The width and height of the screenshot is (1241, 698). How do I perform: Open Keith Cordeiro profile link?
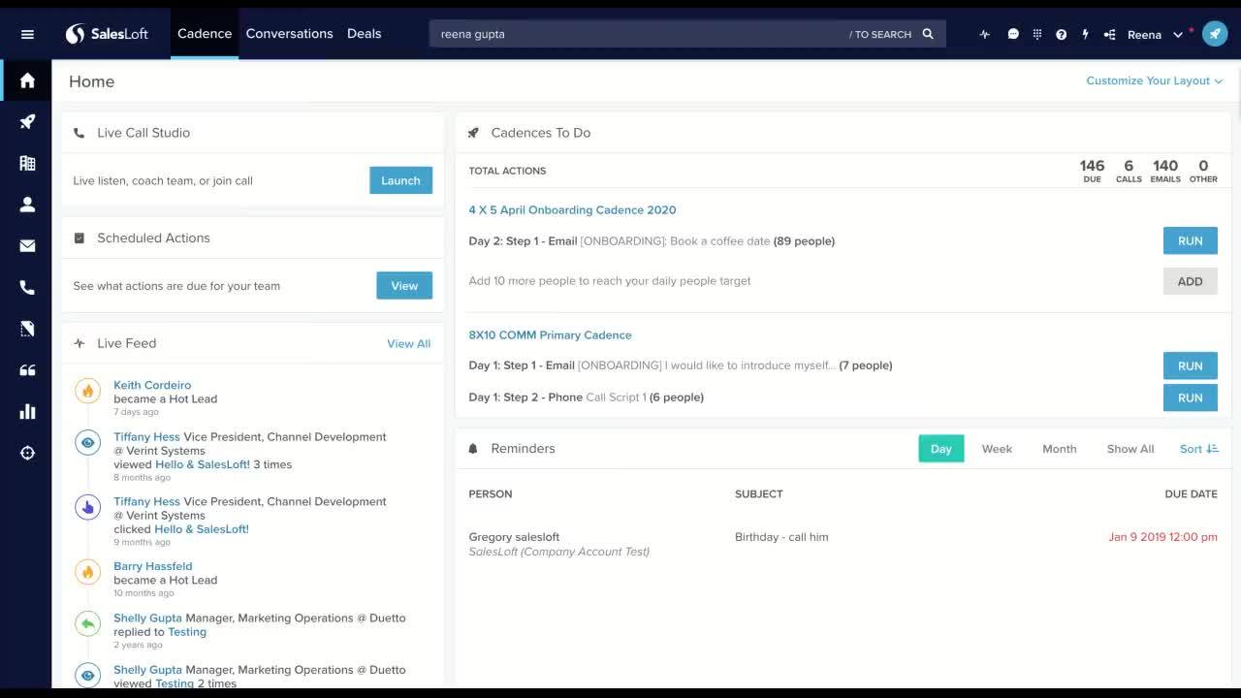[152, 385]
